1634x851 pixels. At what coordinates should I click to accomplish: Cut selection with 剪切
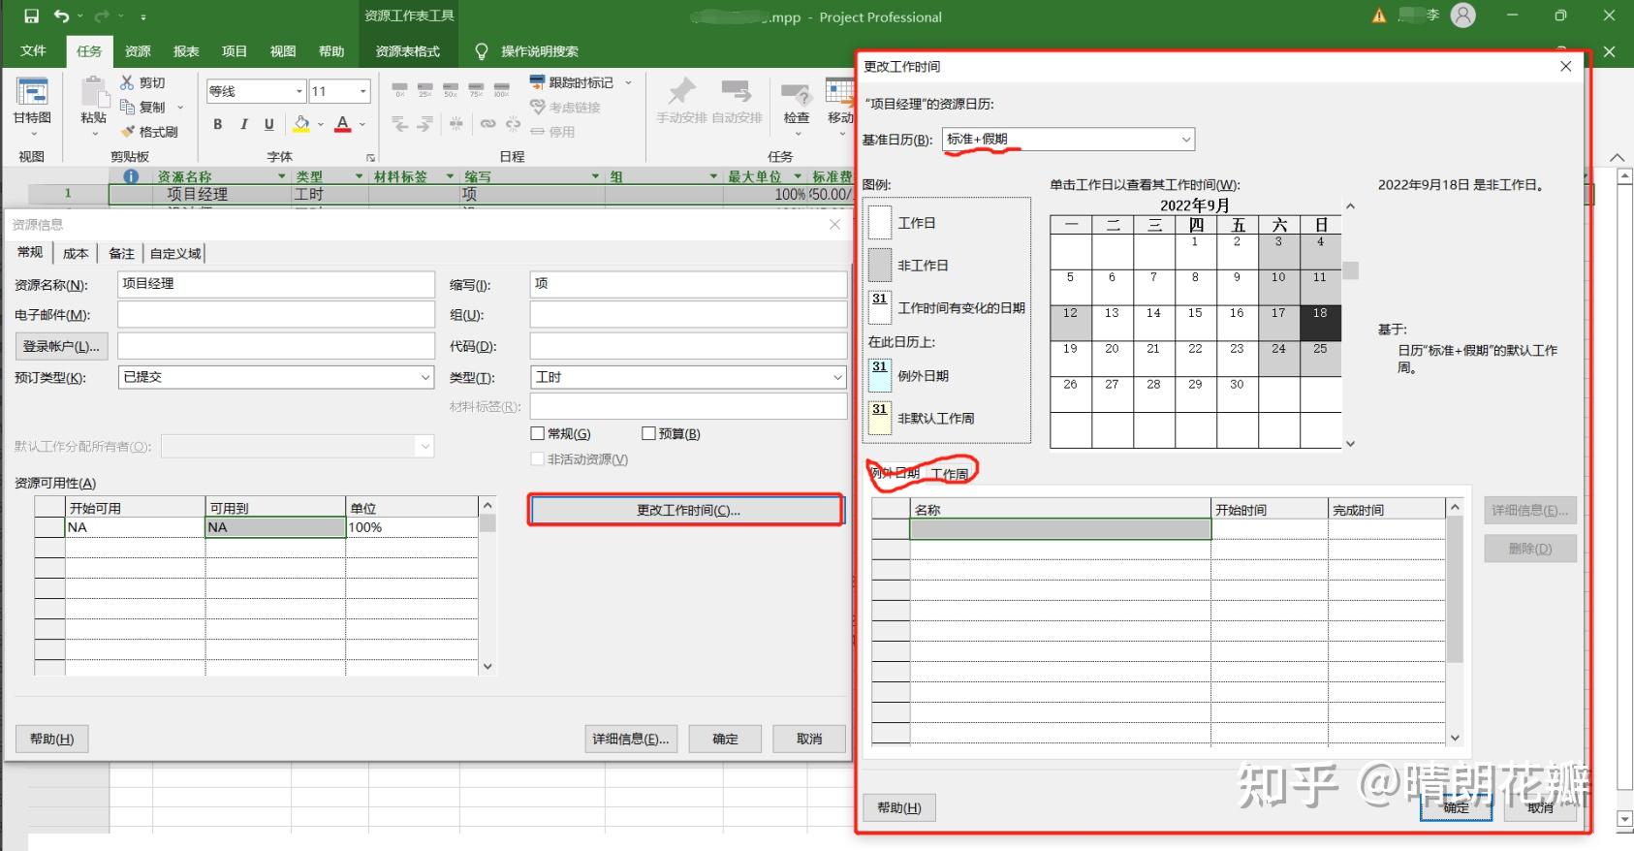click(x=142, y=83)
